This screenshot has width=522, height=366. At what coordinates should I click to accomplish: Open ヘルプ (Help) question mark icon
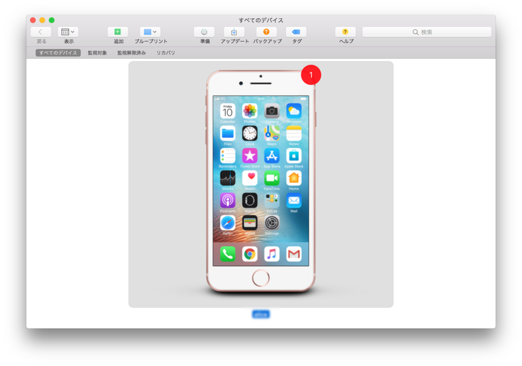[x=345, y=32]
